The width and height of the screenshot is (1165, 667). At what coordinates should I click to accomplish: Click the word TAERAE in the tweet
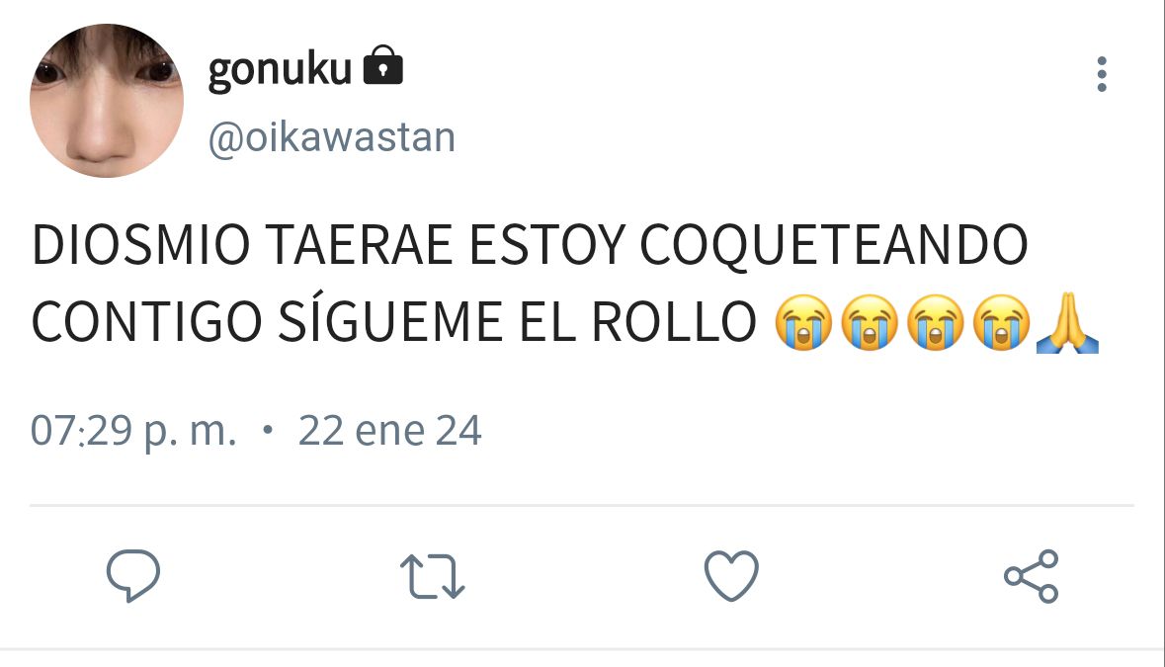[x=359, y=245]
